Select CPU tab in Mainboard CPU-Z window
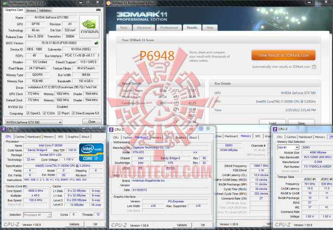Viewport: 333px width, 230px height. click(116, 137)
